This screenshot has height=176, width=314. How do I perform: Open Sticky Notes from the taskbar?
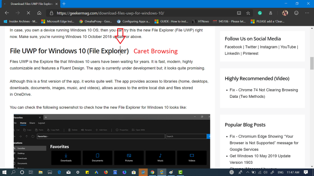(x=87, y=172)
